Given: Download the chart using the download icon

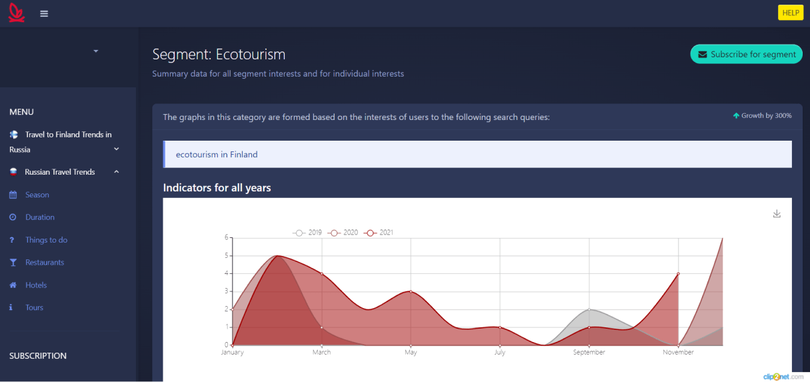Looking at the screenshot, I should click(x=777, y=214).
